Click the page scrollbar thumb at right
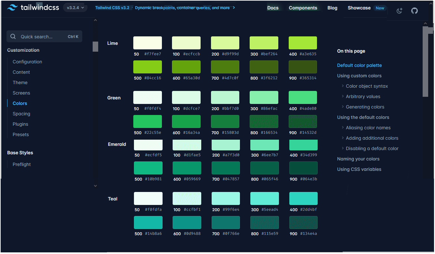The width and height of the screenshot is (435, 254). [x=425, y=62]
